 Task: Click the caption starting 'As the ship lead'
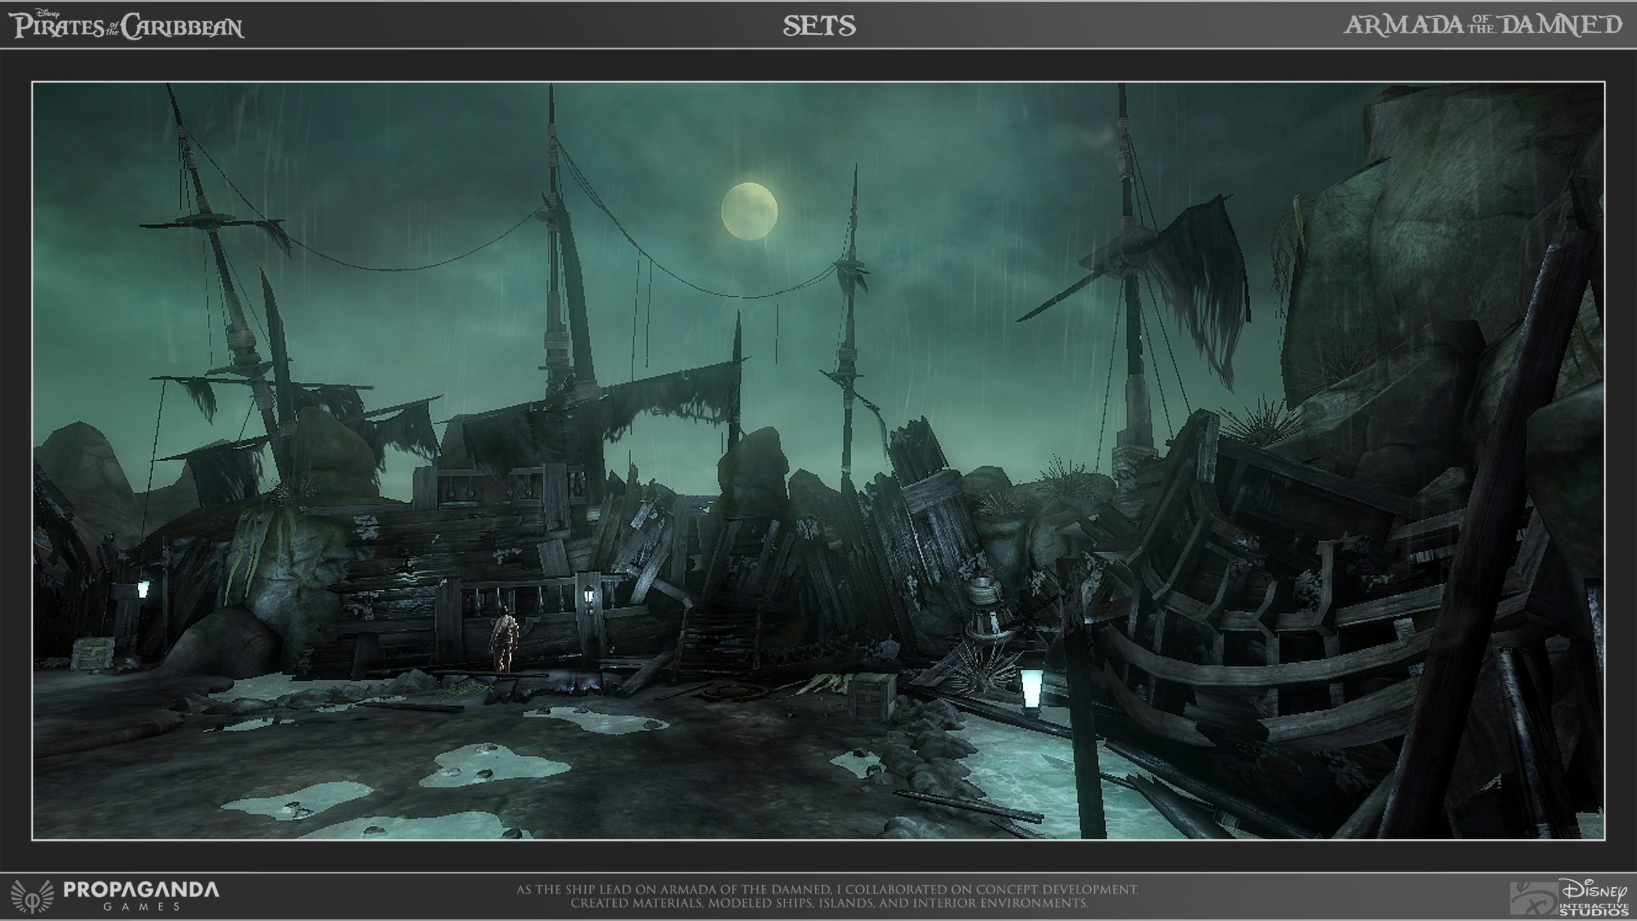tap(827, 890)
